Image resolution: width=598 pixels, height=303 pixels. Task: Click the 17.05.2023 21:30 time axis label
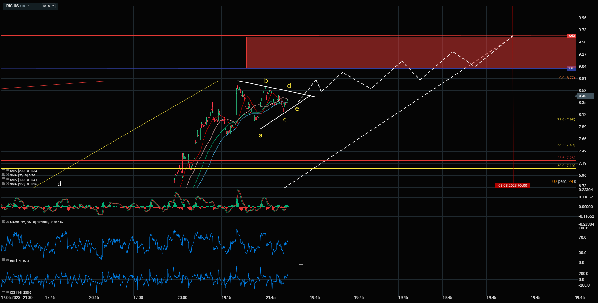17,298
